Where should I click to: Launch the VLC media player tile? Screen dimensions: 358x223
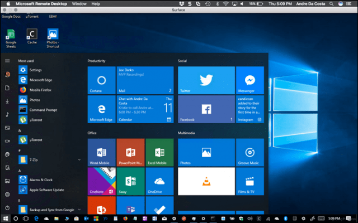click(206, 181)
